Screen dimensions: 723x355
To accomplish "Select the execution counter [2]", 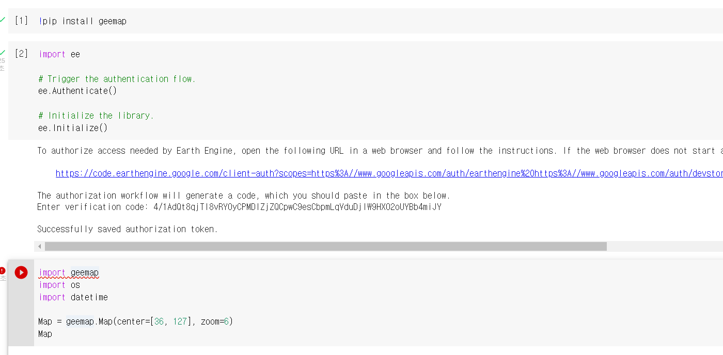I will (21, 53).
